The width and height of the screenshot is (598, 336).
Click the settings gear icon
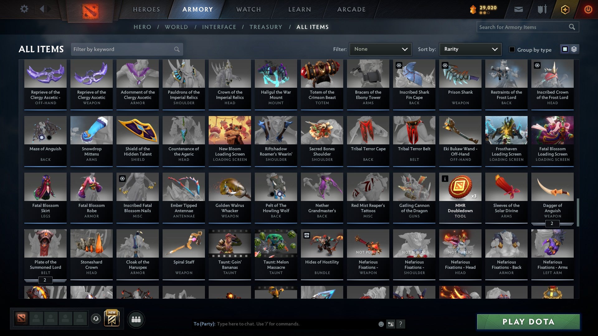click(24, 9)
